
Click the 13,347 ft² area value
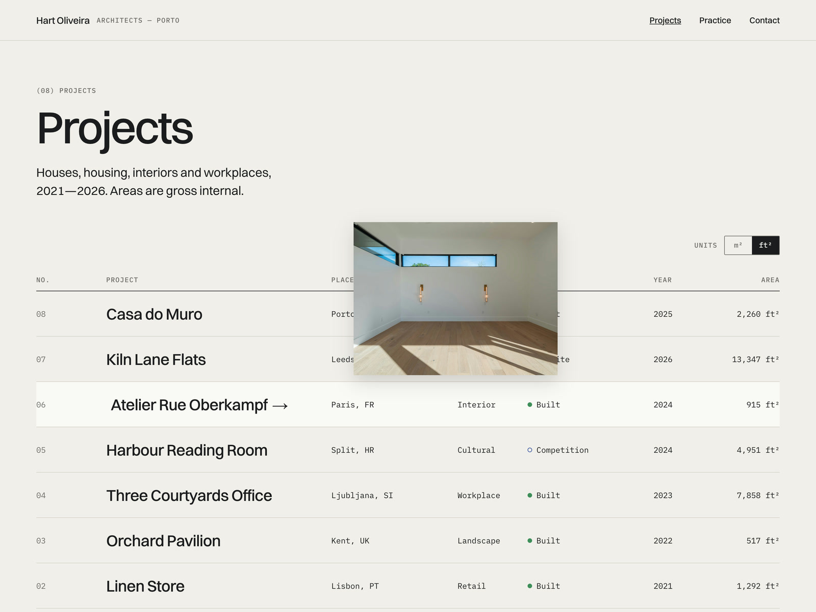coord(756,360)
